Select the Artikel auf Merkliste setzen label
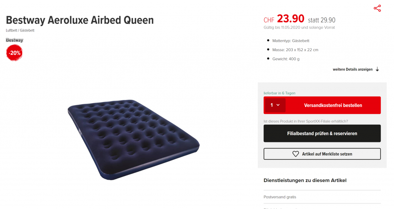 pos(327,154)
